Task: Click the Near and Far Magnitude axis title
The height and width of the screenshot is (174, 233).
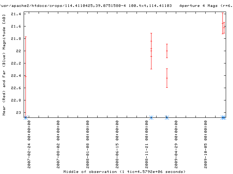Action: (x=4, y=65)
